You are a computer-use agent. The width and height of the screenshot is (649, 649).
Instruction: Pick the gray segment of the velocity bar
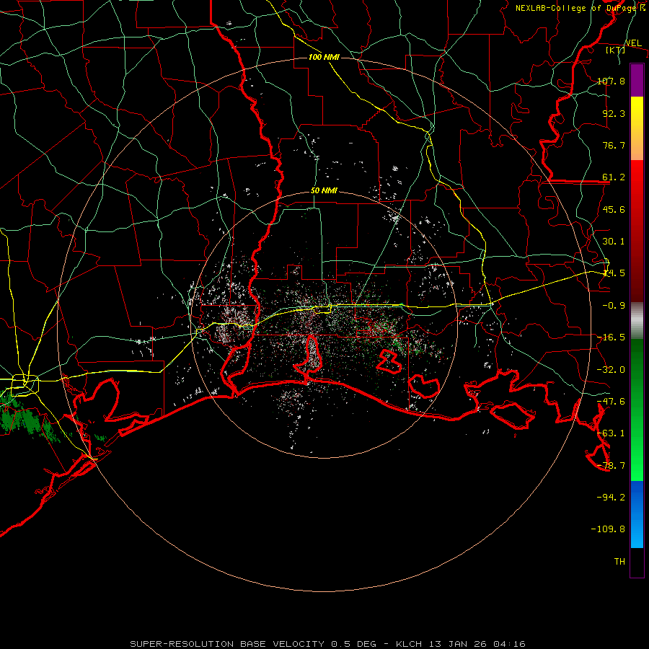(637, 321)
